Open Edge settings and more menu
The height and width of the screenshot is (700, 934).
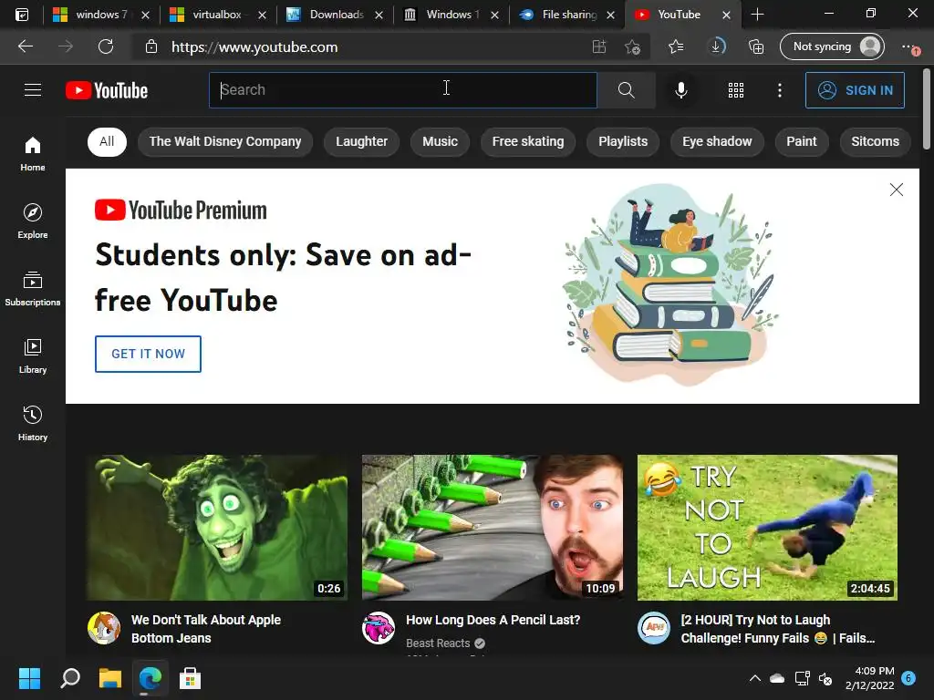click(x=910, y=46)
